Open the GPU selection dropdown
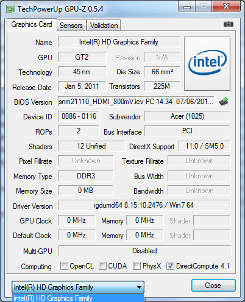This screenshot has height=302, width=245. click(78, 287)
